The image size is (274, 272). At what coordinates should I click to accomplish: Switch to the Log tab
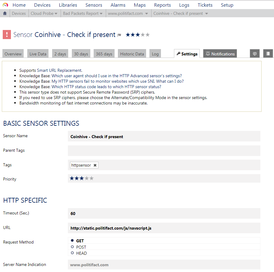(155, 54)
